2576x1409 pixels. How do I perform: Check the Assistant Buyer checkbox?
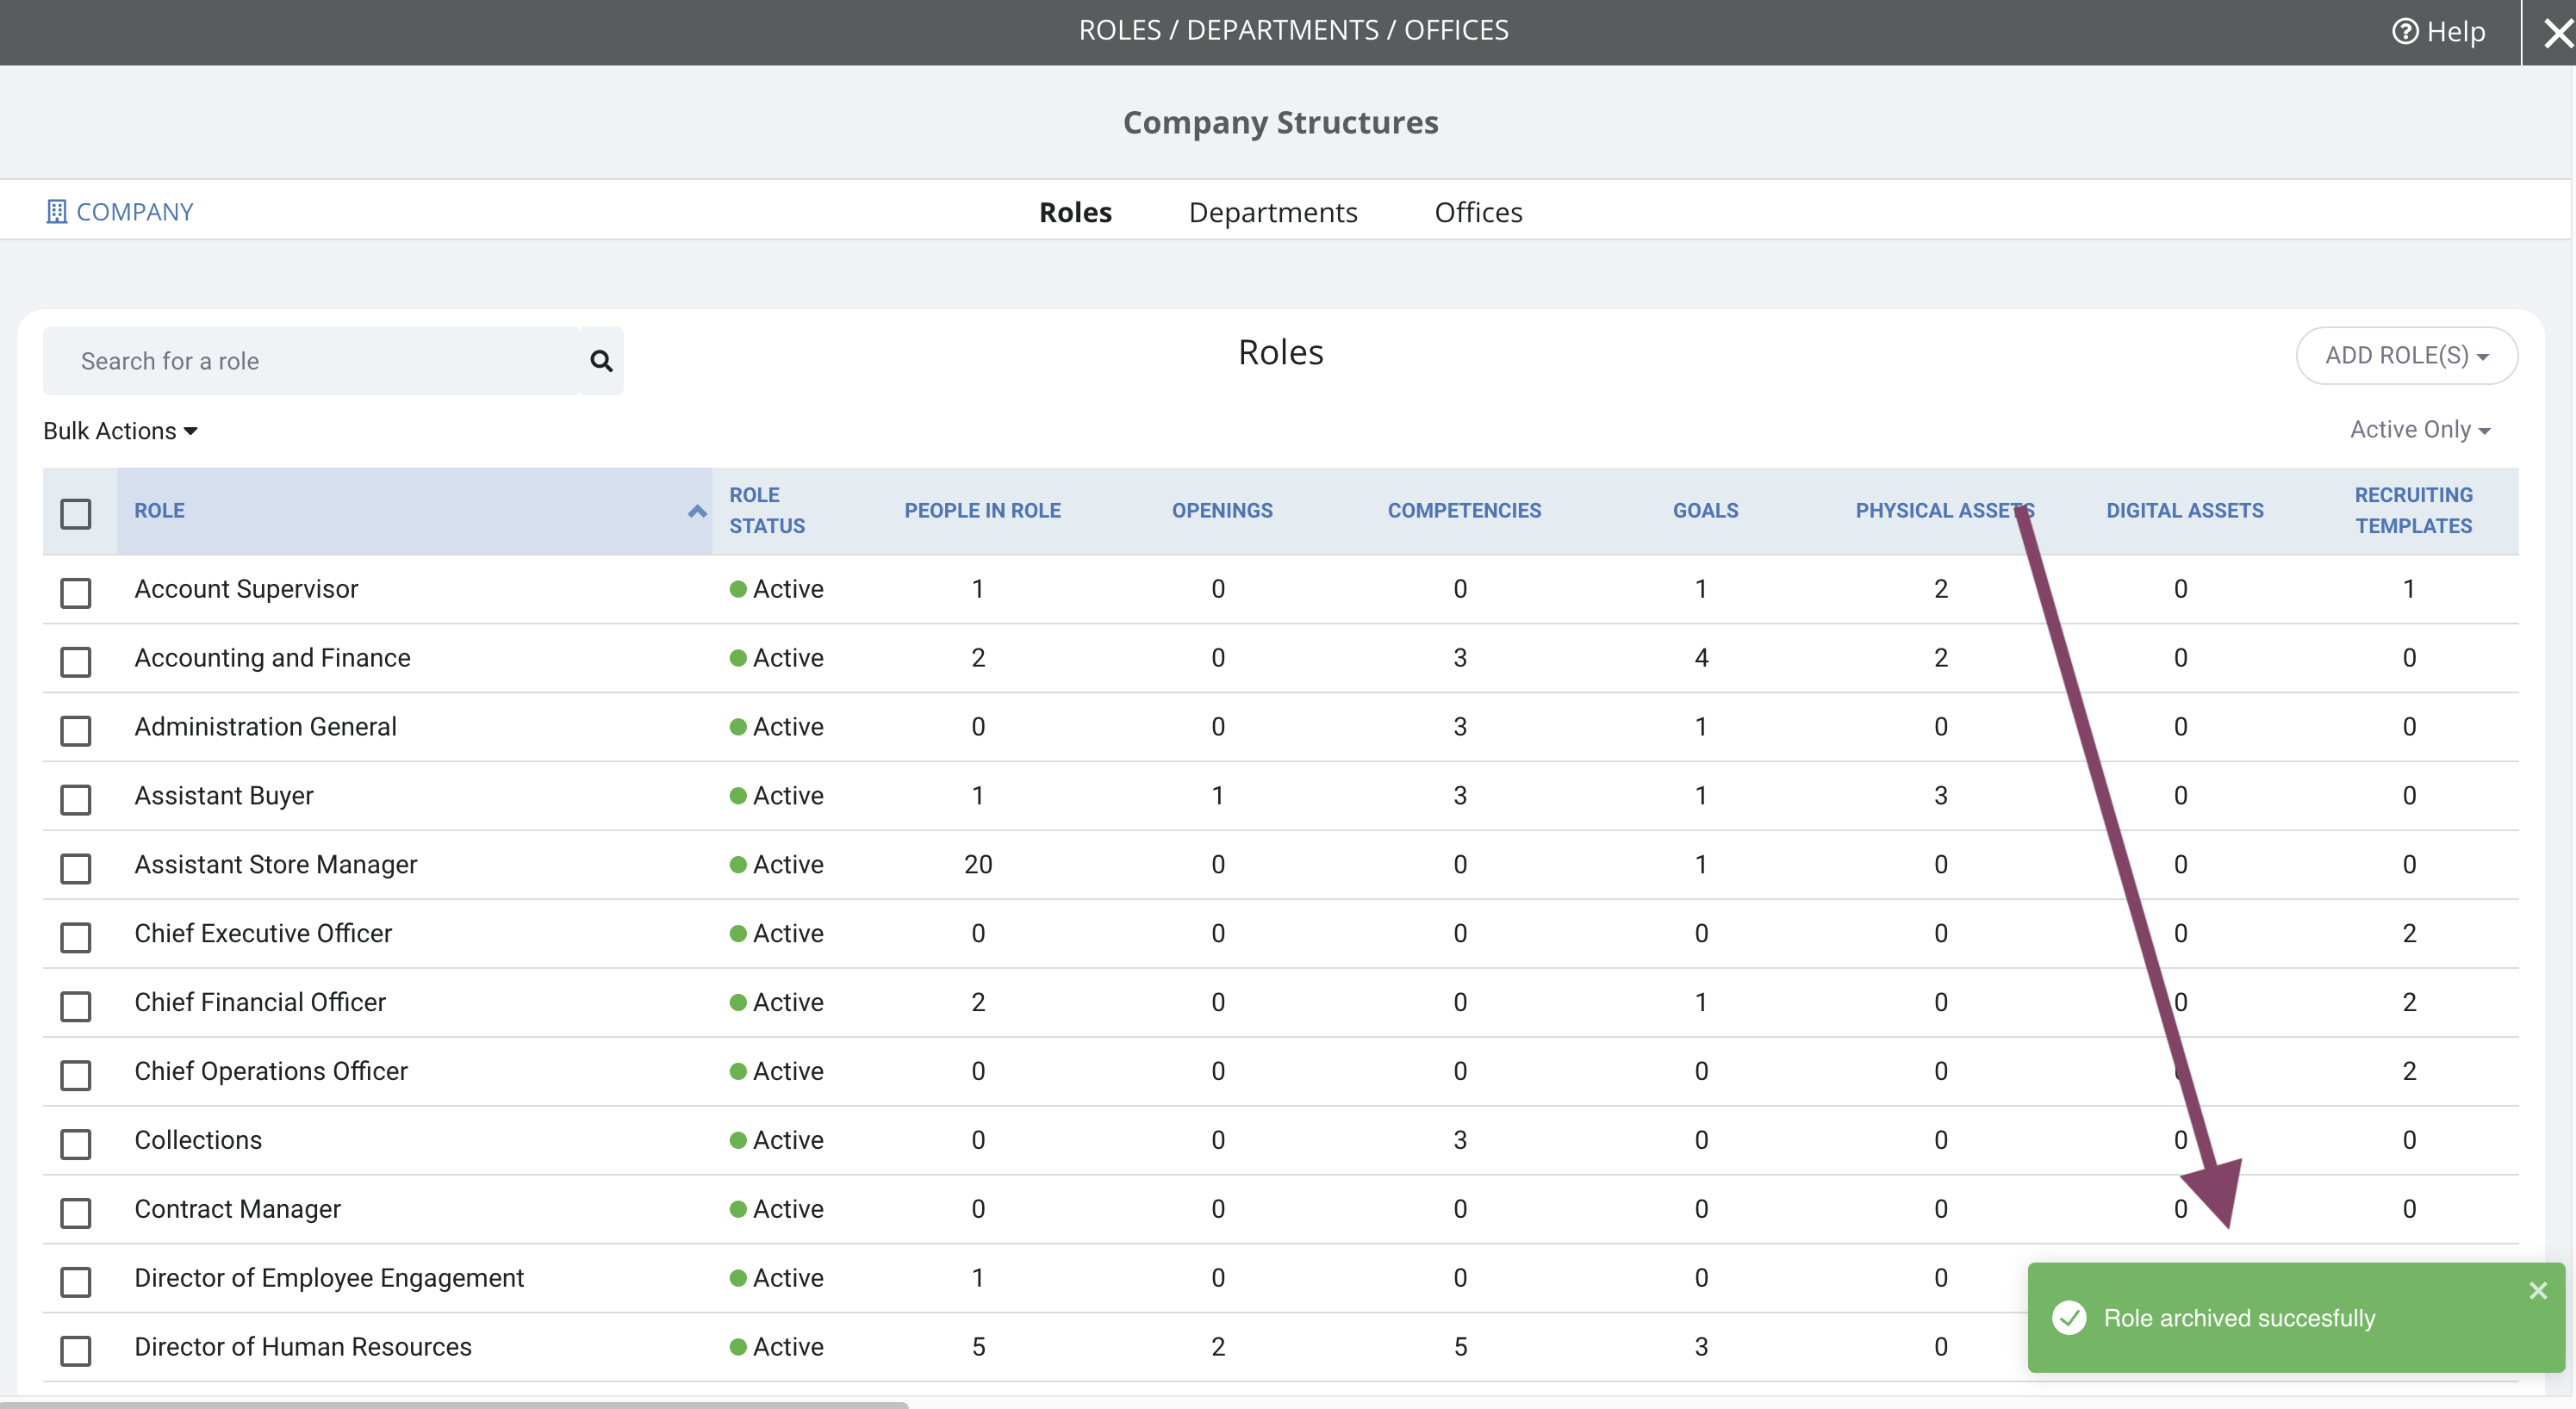[x=76, y=799]
